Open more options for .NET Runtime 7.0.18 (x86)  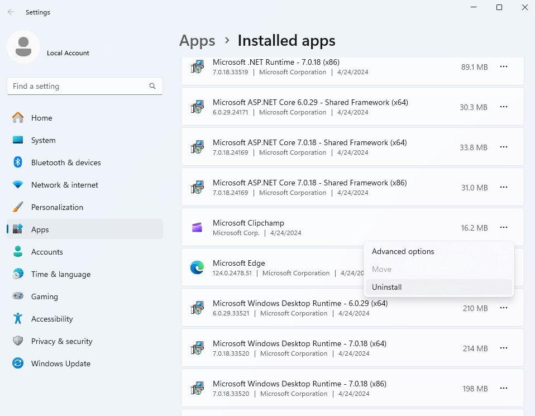(x=504, y=66)
